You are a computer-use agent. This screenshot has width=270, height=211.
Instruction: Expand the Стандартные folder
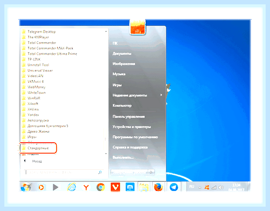pyautogui.click(x=38, y=148)
